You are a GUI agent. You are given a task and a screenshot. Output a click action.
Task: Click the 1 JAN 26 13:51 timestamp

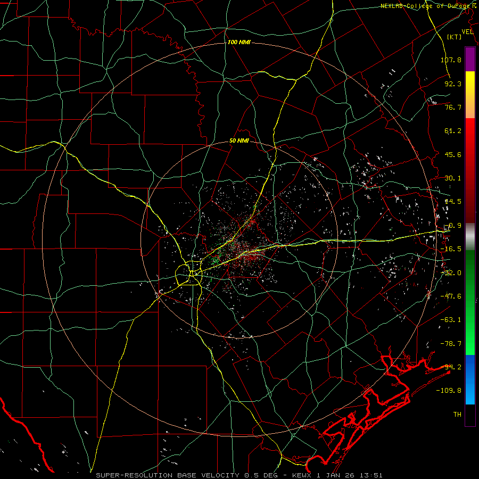coord(350,475)
